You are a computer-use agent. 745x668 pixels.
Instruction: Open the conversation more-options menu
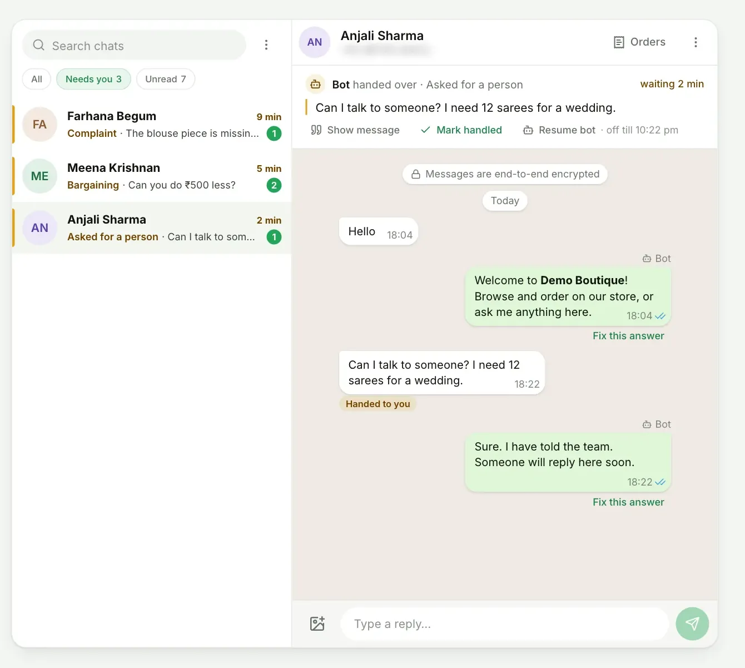[696, 42]
